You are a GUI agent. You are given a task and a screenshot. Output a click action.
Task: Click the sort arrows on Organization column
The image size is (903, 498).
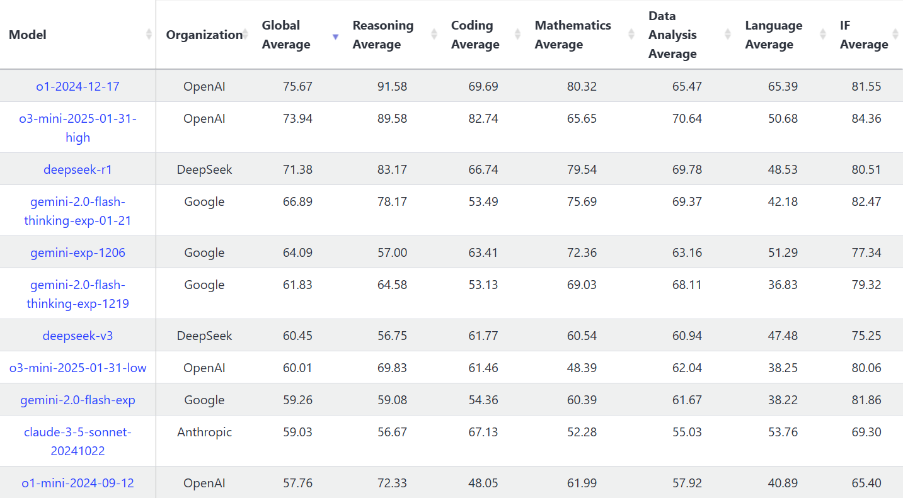click(248, 35)
